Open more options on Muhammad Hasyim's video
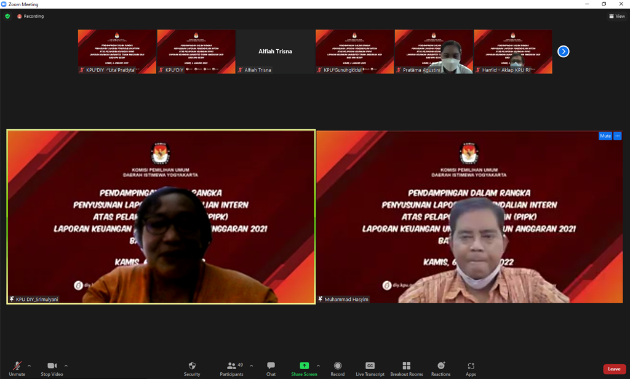 click(618, 136)
